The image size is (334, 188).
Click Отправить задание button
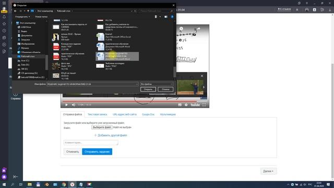(97, 152)
